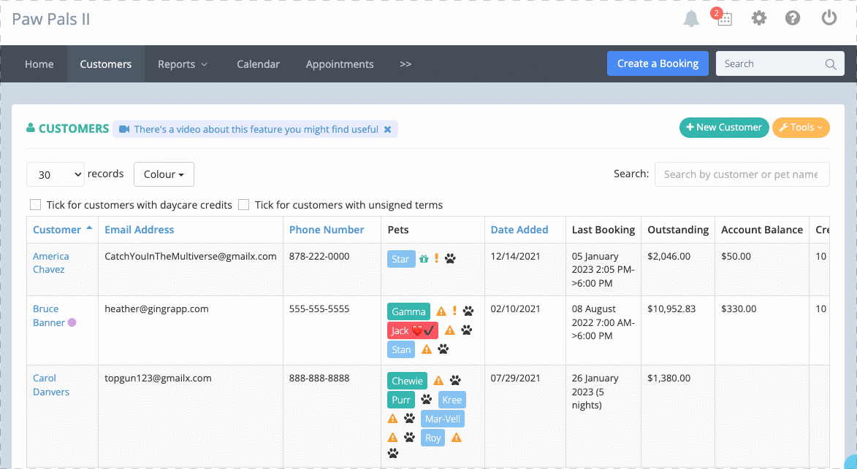Viewport: 857px width, 469px height.
Task: Click paw icon between Purr and Kree
Action: (427, 400)
